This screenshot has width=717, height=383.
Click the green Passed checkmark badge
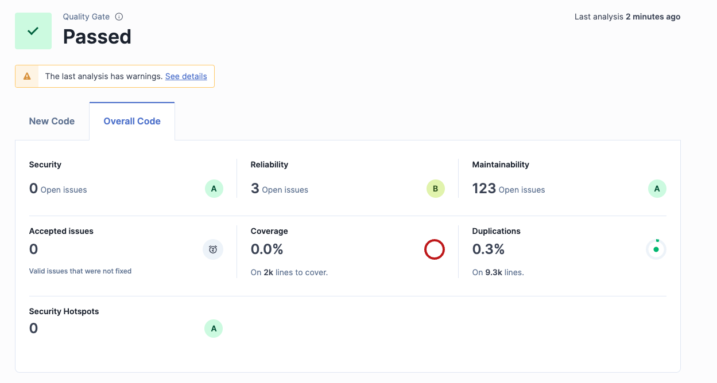tap(33, 31)
